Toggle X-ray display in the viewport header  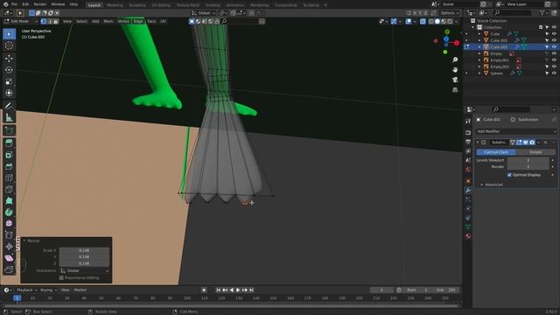(x=423, y=21)
